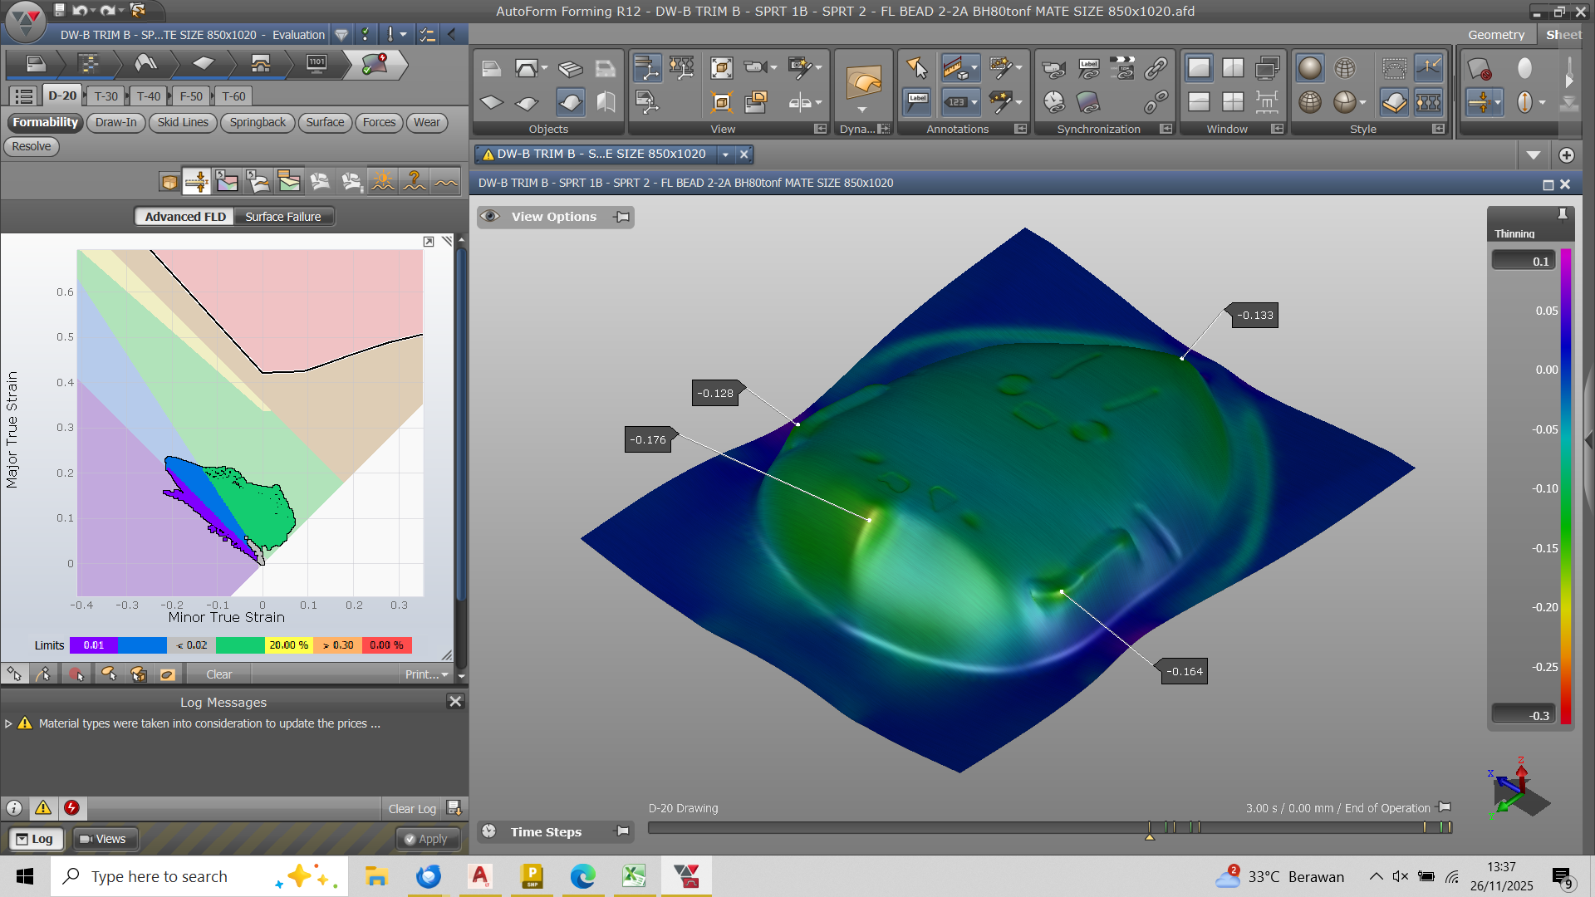Click the Skid Lines evaluation button
The image size is (1595, 897).
coord(183,122)
